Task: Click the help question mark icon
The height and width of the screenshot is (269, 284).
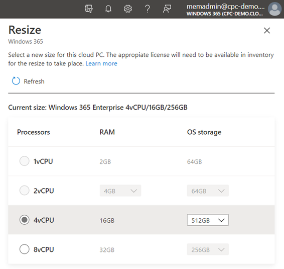Action: pyautogui.click(x=148, y=9)
